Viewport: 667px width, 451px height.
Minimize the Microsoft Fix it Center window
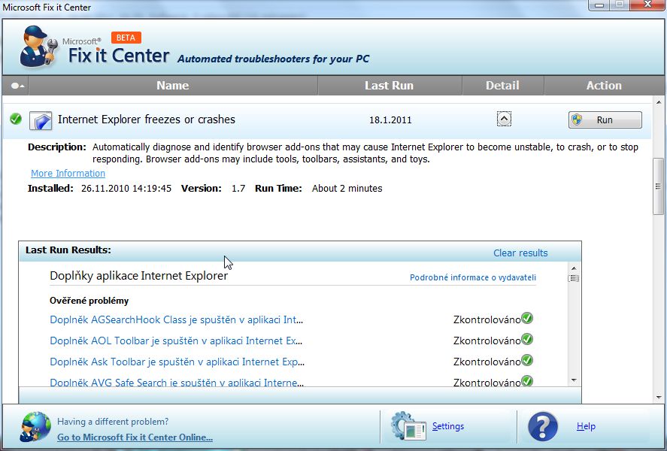click(x=600, y=5)
